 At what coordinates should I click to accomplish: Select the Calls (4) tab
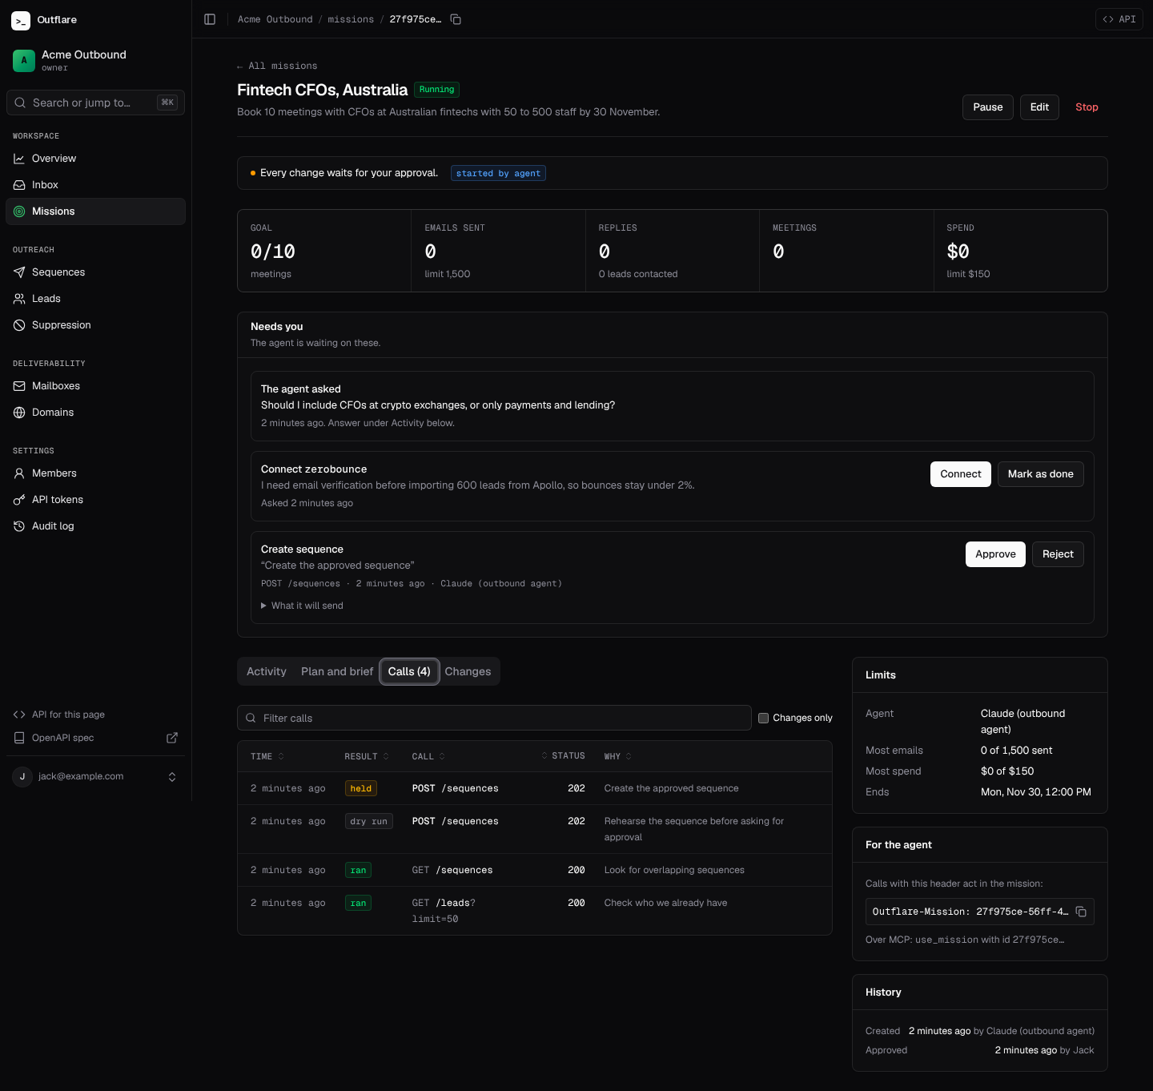click(409, 671)
